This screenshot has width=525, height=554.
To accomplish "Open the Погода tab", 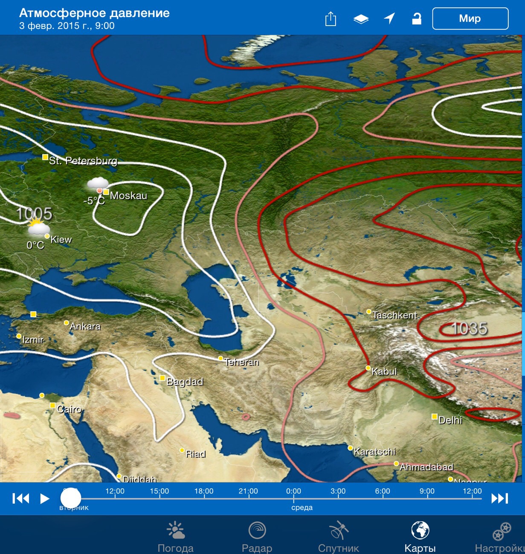I will click(175, 537).
